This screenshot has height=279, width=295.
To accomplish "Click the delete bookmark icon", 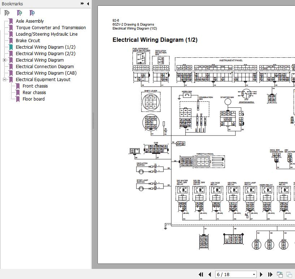I will [7, 13].
